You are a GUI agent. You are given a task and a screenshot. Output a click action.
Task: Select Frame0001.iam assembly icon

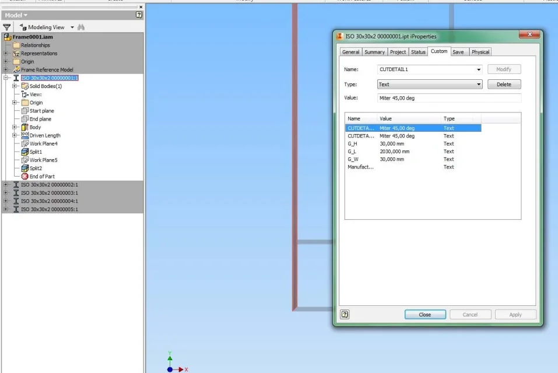coord(8,37)
